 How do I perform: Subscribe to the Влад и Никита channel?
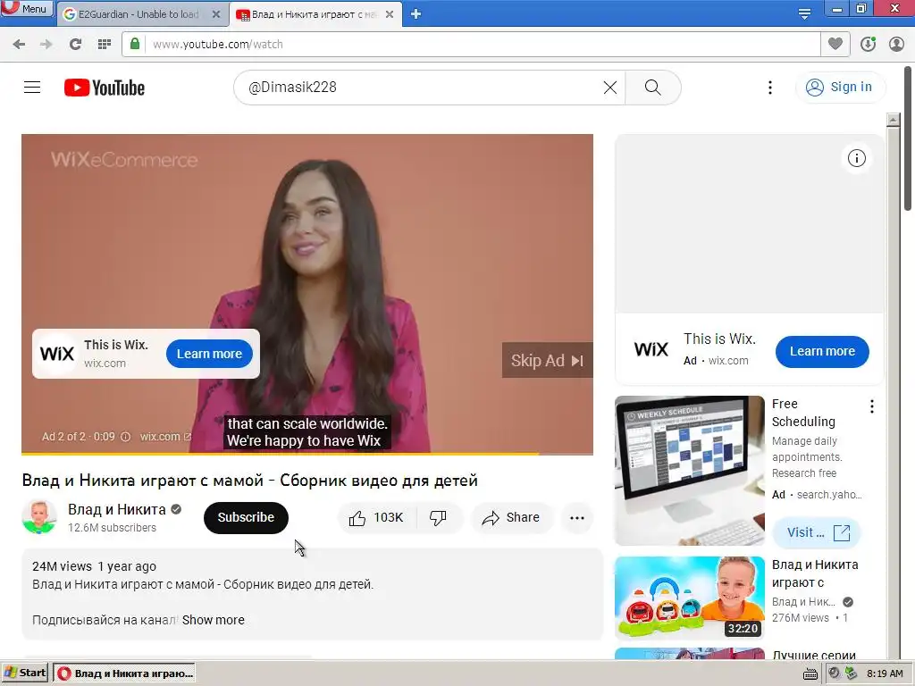[x=246, y=517]
